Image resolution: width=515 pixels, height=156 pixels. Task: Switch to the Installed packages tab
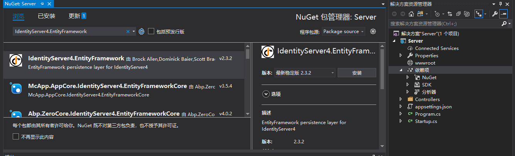pos(47,16)
